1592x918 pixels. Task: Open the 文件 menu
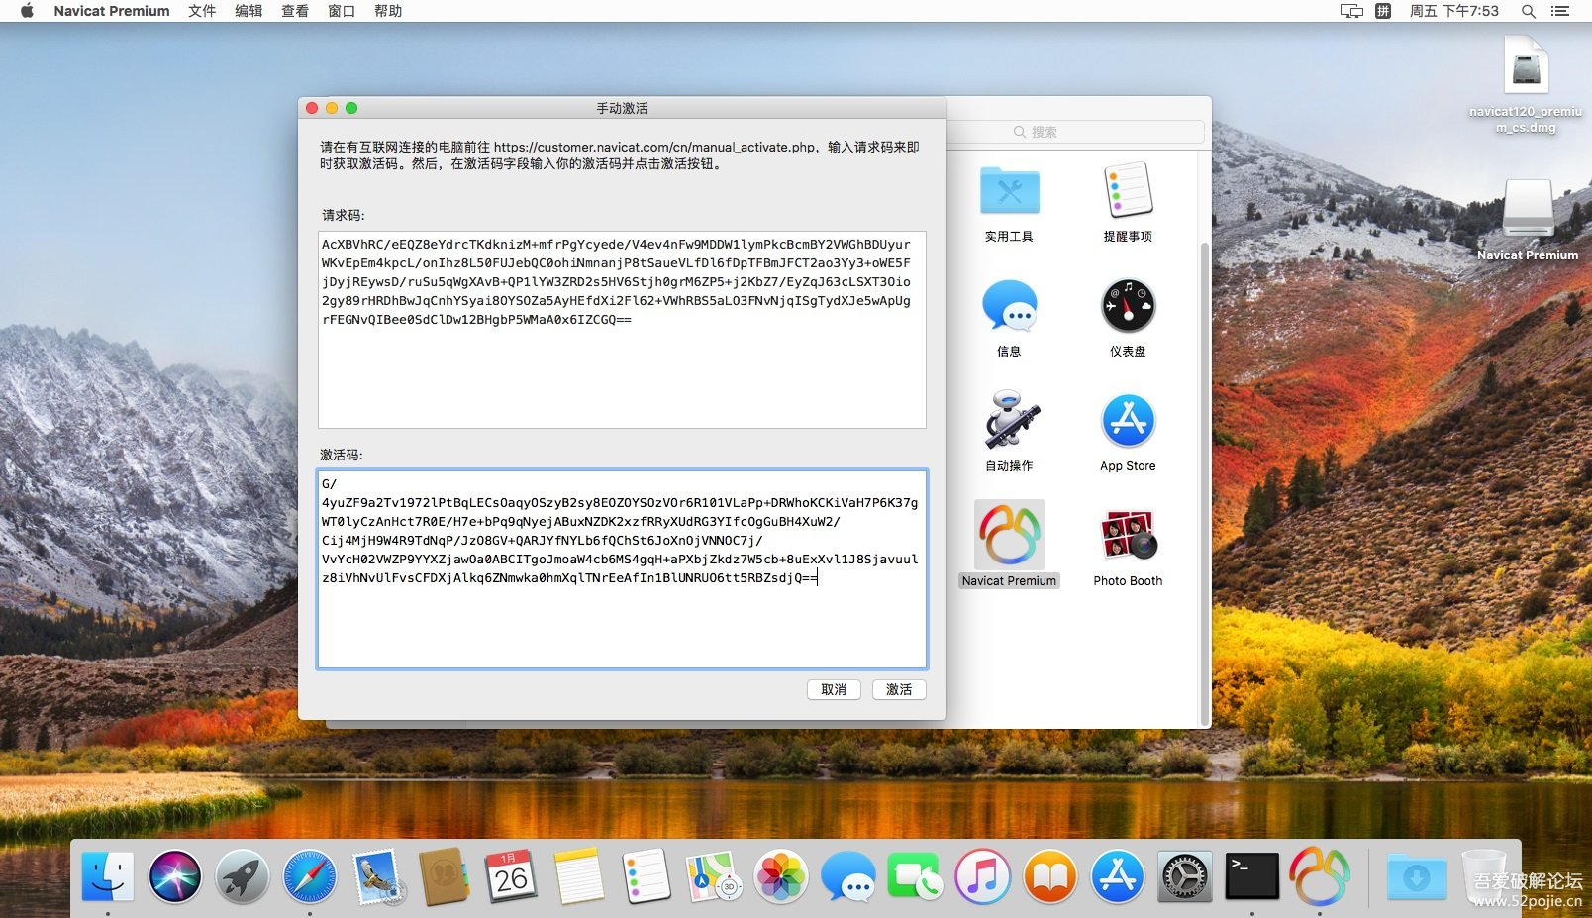point(202,11)
